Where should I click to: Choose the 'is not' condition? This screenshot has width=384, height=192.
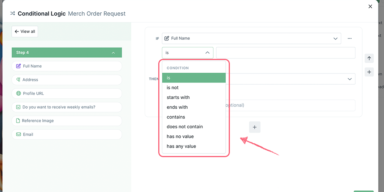point(194,88)
